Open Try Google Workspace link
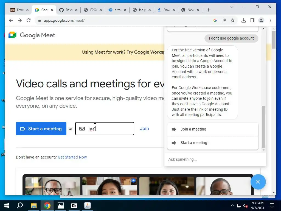 pos(145,52)
